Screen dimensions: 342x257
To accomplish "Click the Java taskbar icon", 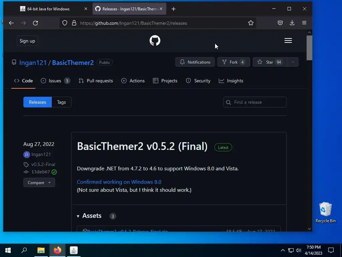I will [74, 250].
